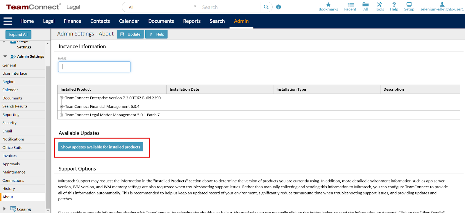Screen dimensions: 465x213
Task: Expand TeamConnect Legal Matter Management row
Action: [x=61, y=115]
